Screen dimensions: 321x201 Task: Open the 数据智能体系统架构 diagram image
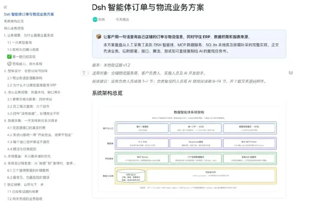coord(189,149)
